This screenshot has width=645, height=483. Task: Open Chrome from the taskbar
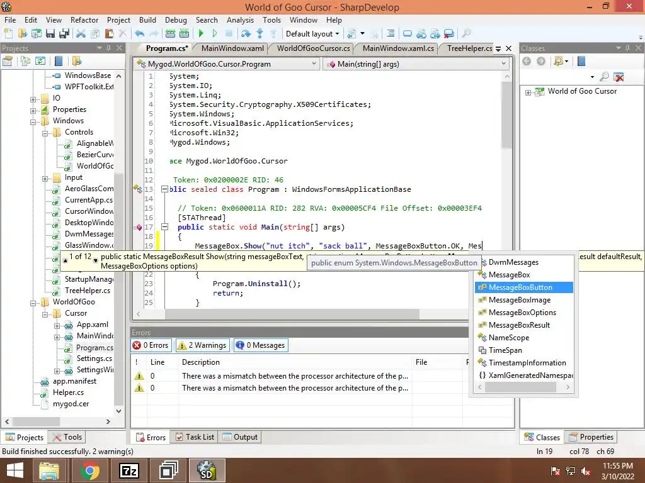click(x=89, y=470)
